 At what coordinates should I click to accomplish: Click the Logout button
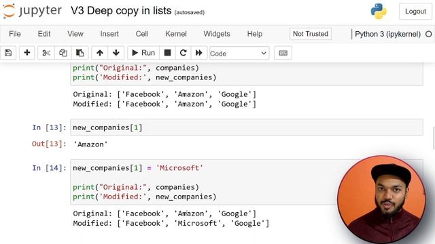pos(415,12)
